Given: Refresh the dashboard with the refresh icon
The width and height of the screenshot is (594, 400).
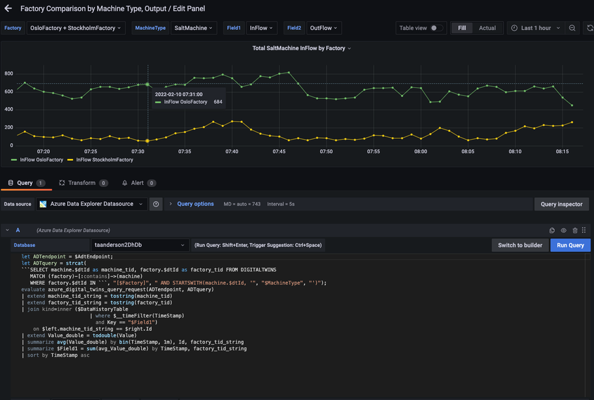Looking at the screenshot, I should tap(590, 28).
